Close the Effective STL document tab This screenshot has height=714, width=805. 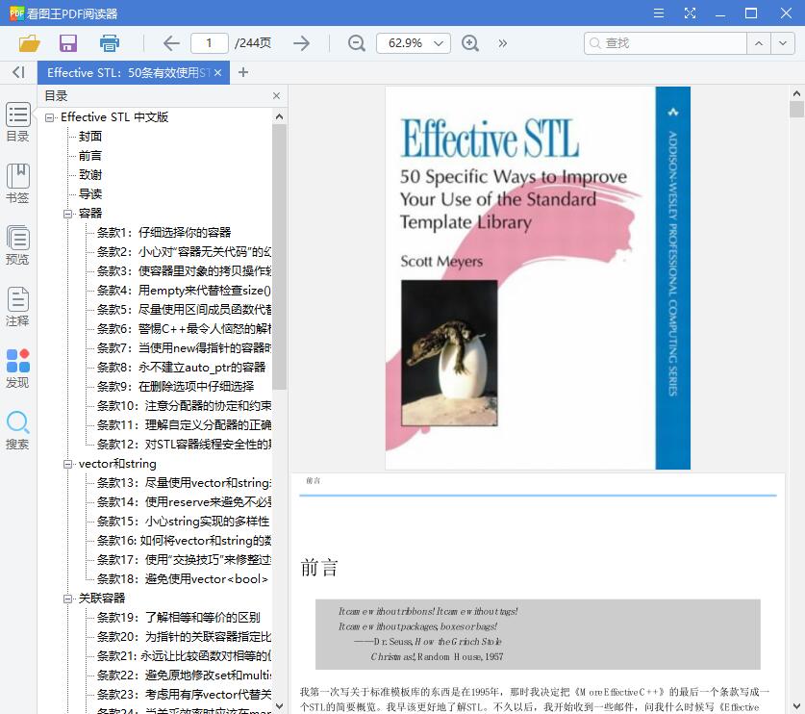[x=218, y=72]
